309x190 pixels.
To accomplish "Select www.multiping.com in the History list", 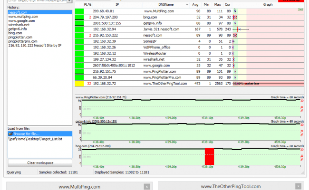I will pyautogui.click(x=23, y=17).
